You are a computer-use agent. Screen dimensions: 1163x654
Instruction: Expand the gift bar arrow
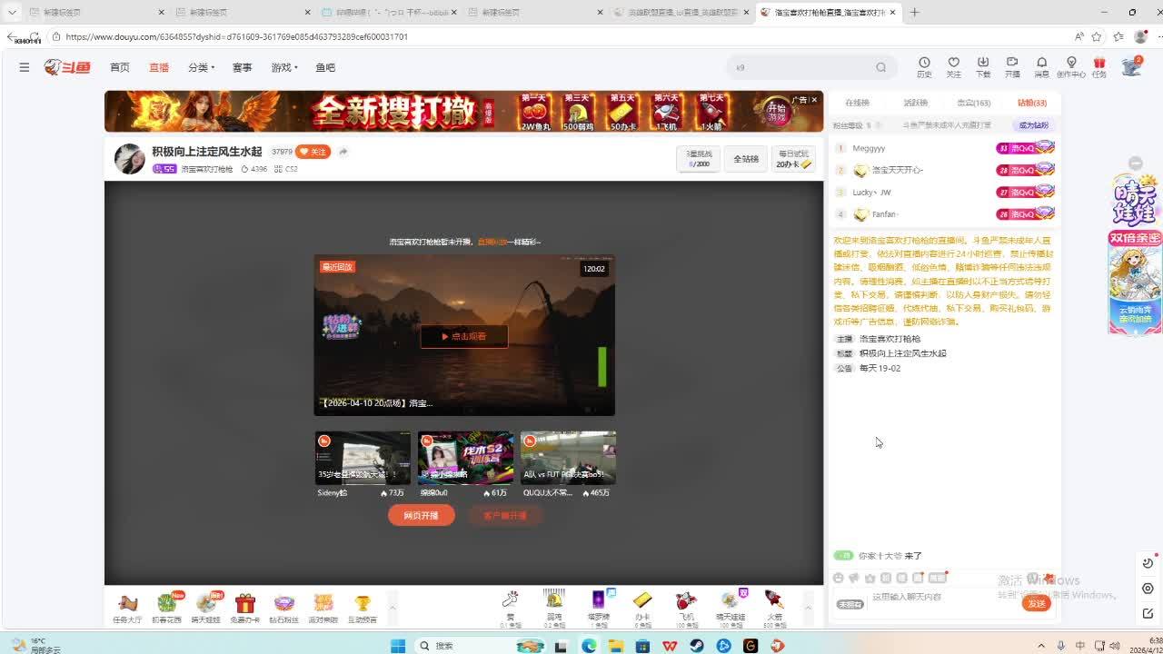(x=808, y=607)
